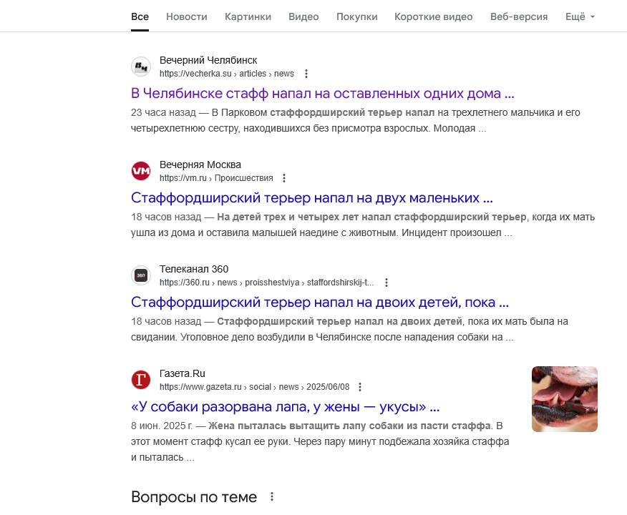Expand the Ещё dropdown filter
The width and height of the screenshot is (627, 515).
point(580,16)
